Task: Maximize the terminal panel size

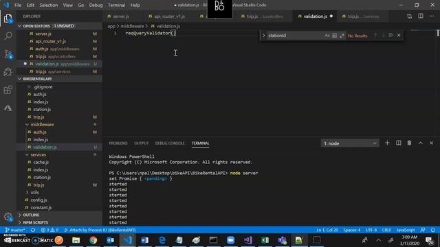Action: pyautogui.click(x=420, y=143)
